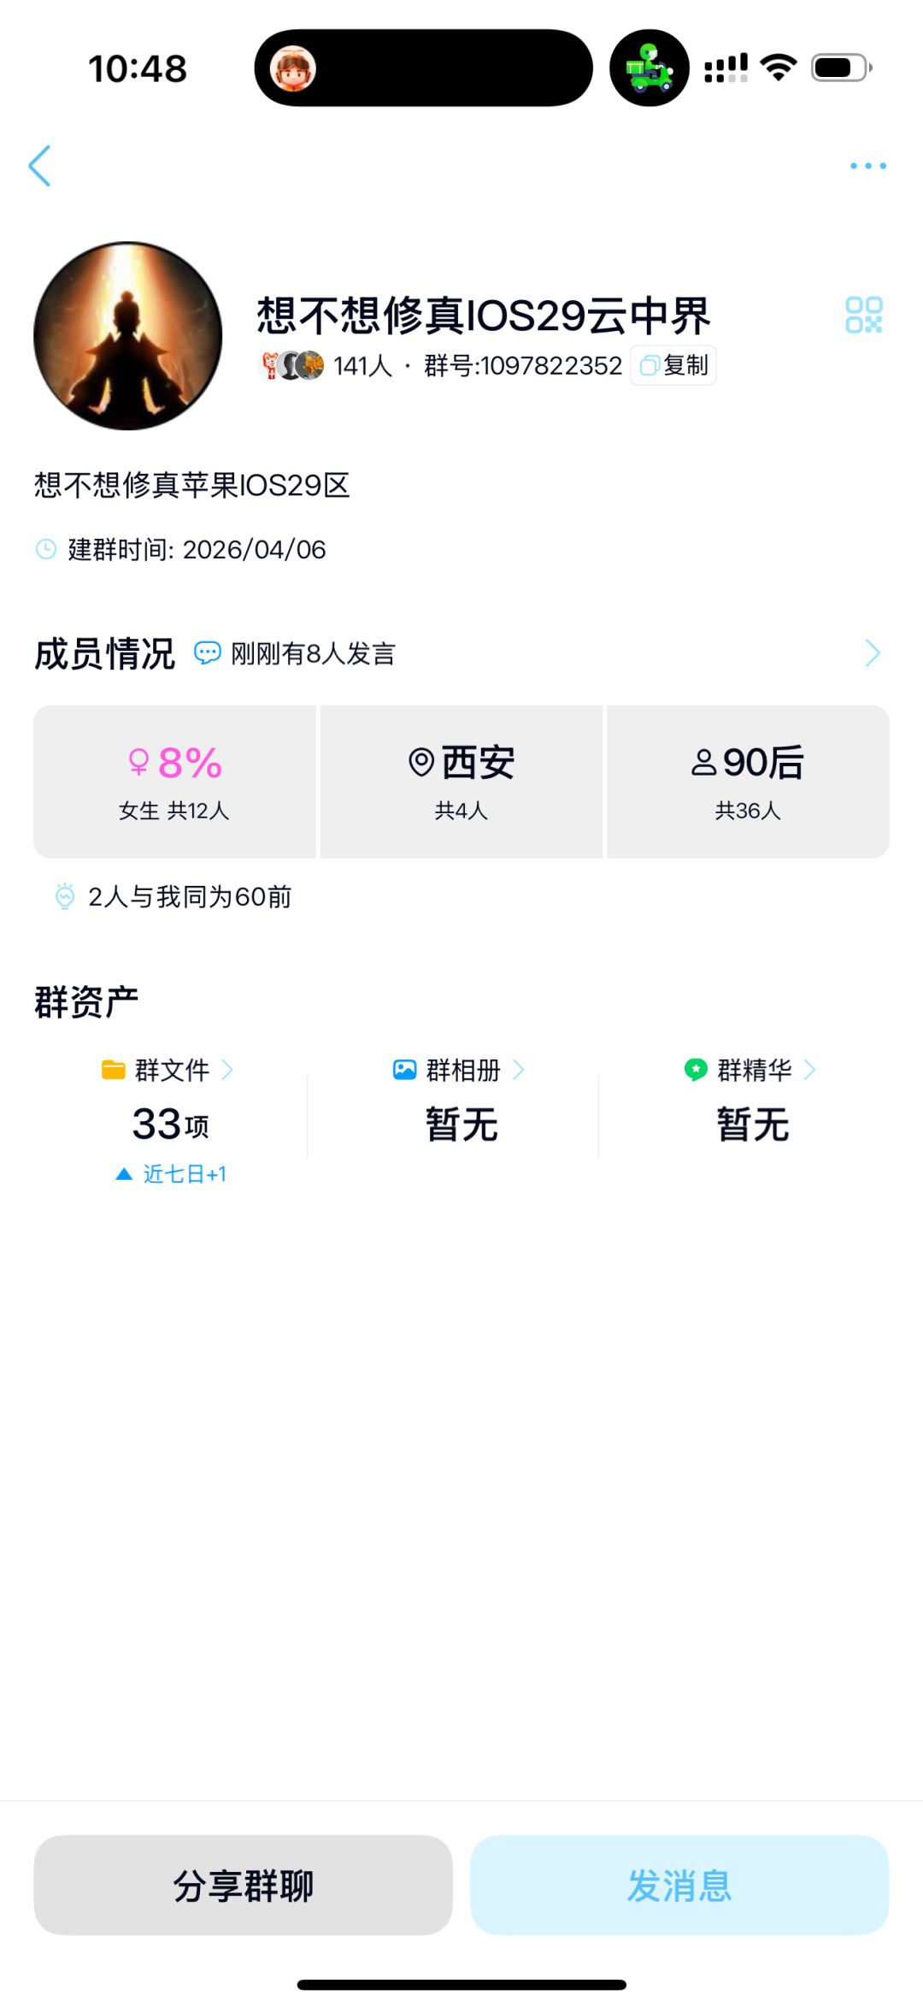Open the three-dot more options menu
The height and width of the screenshot is (2007, 923).
(867, 166)
